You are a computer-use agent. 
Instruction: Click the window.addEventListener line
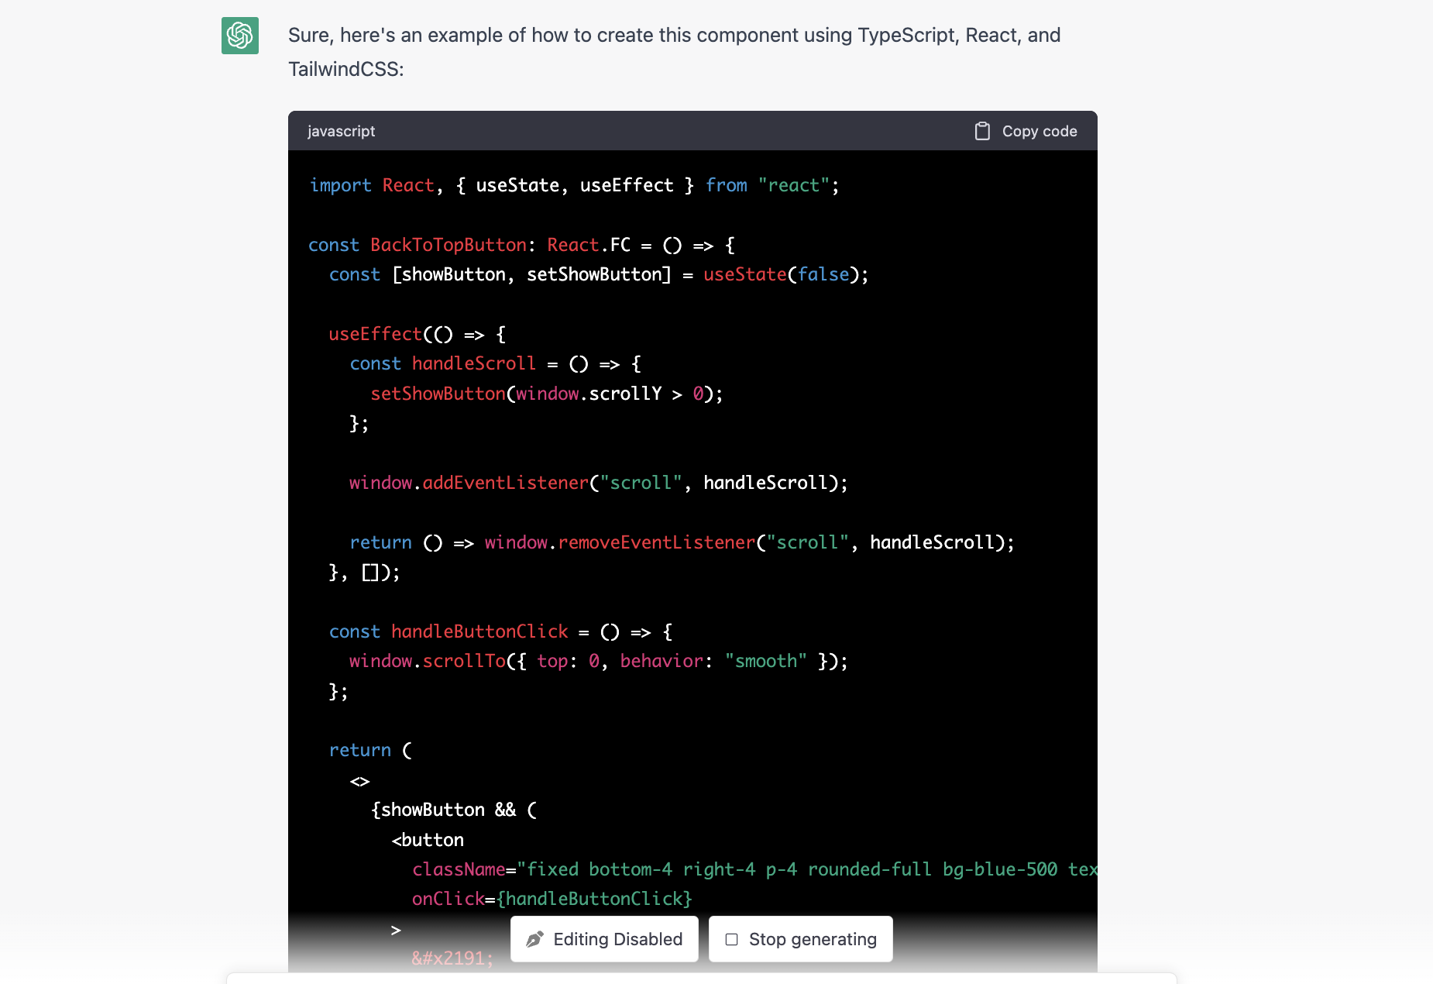coord(599,483)
